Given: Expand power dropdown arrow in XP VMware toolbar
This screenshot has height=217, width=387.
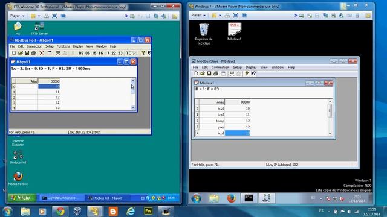Looking at the screenshot, I should [39, 16].
